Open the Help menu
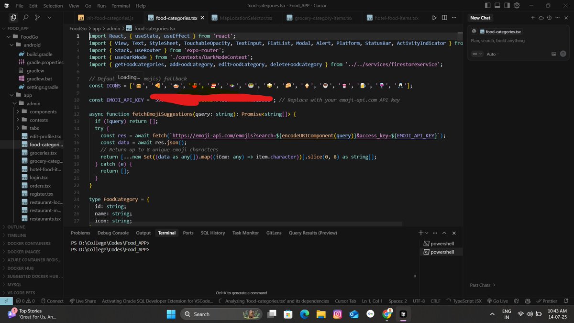 140,6
